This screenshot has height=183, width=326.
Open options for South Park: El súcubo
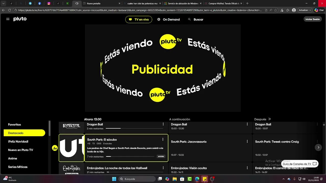163,139
